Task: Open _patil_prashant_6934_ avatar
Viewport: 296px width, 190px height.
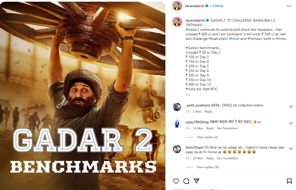Action: pos(177,107)
